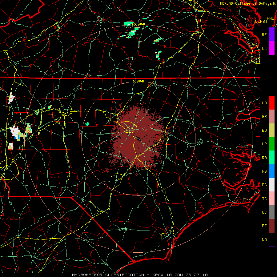The height and width of the screenshot is (277, 277).
Task: Click the RF legend label
Action: [264, 34]
